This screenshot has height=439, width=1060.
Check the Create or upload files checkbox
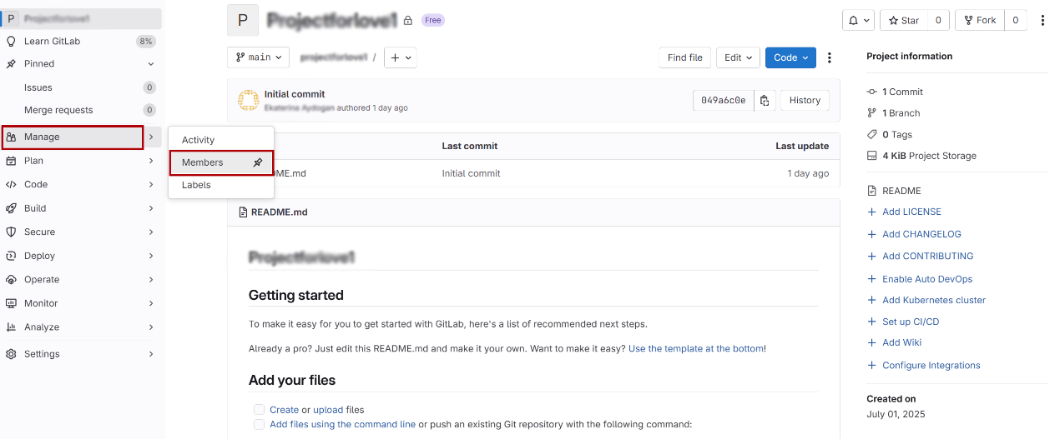coord(259,410)
